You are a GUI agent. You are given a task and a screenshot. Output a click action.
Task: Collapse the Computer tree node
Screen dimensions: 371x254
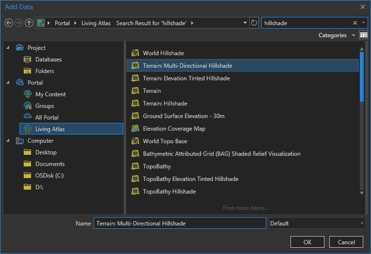[8, 141]
